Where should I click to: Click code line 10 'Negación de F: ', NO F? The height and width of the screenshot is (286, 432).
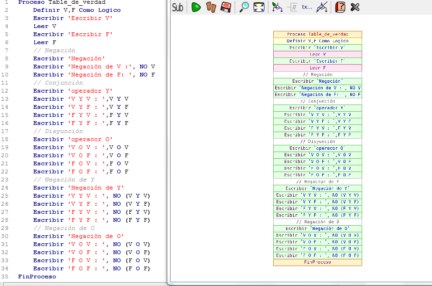point(94,75)
